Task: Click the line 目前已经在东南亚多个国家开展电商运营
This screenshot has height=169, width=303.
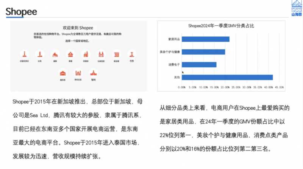Action: [x=75, y=129]
